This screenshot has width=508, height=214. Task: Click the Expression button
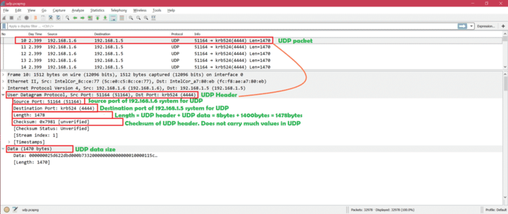point(486,26)
